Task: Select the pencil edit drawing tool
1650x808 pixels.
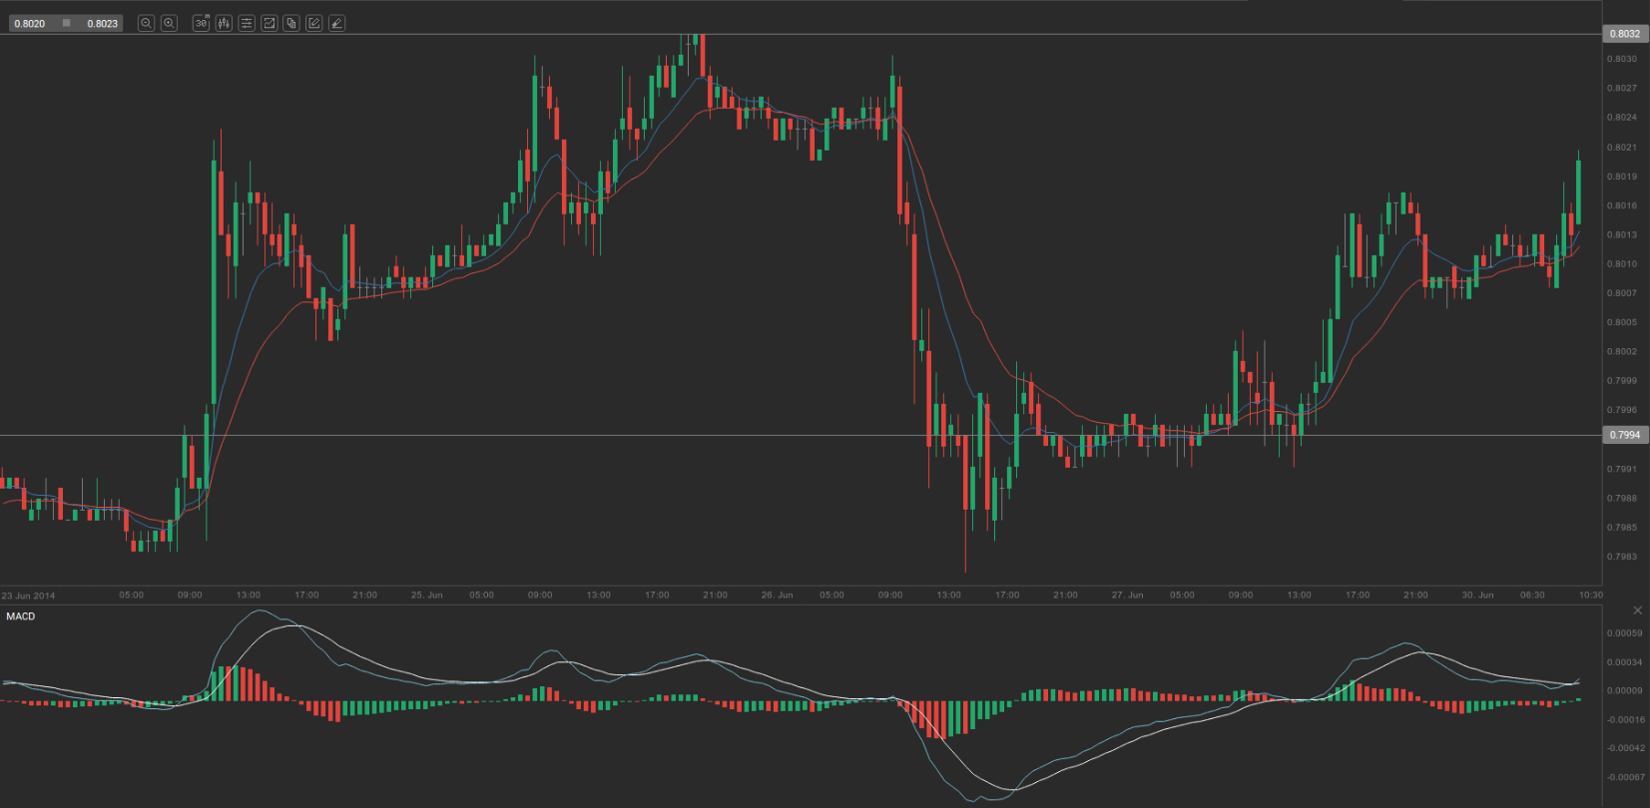Action: point(314,23)
